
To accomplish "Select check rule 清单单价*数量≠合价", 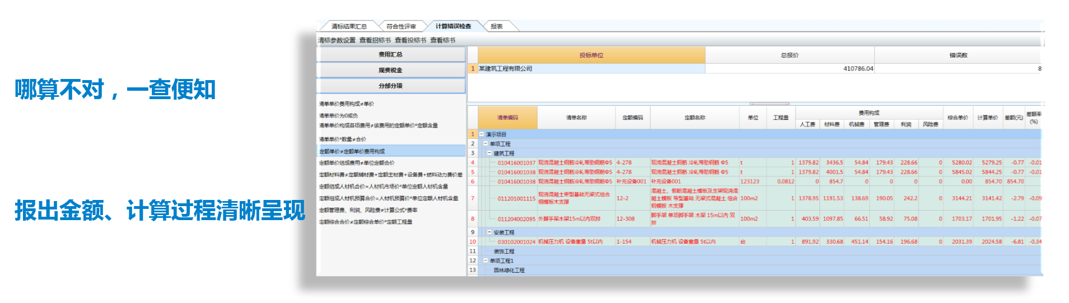I will pyautogui.click(x=343, y=139).
